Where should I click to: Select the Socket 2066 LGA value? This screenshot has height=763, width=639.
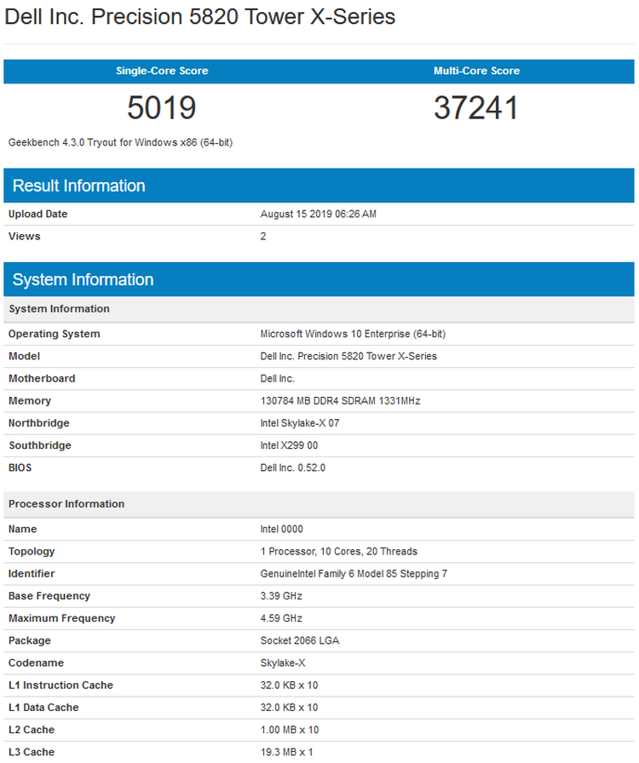pyautogui.click(x=300, y=640)
